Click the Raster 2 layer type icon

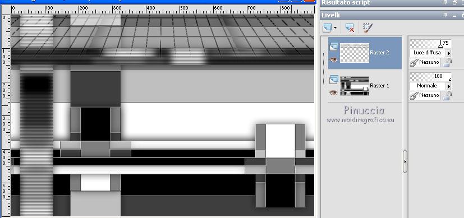pos(334,47)
